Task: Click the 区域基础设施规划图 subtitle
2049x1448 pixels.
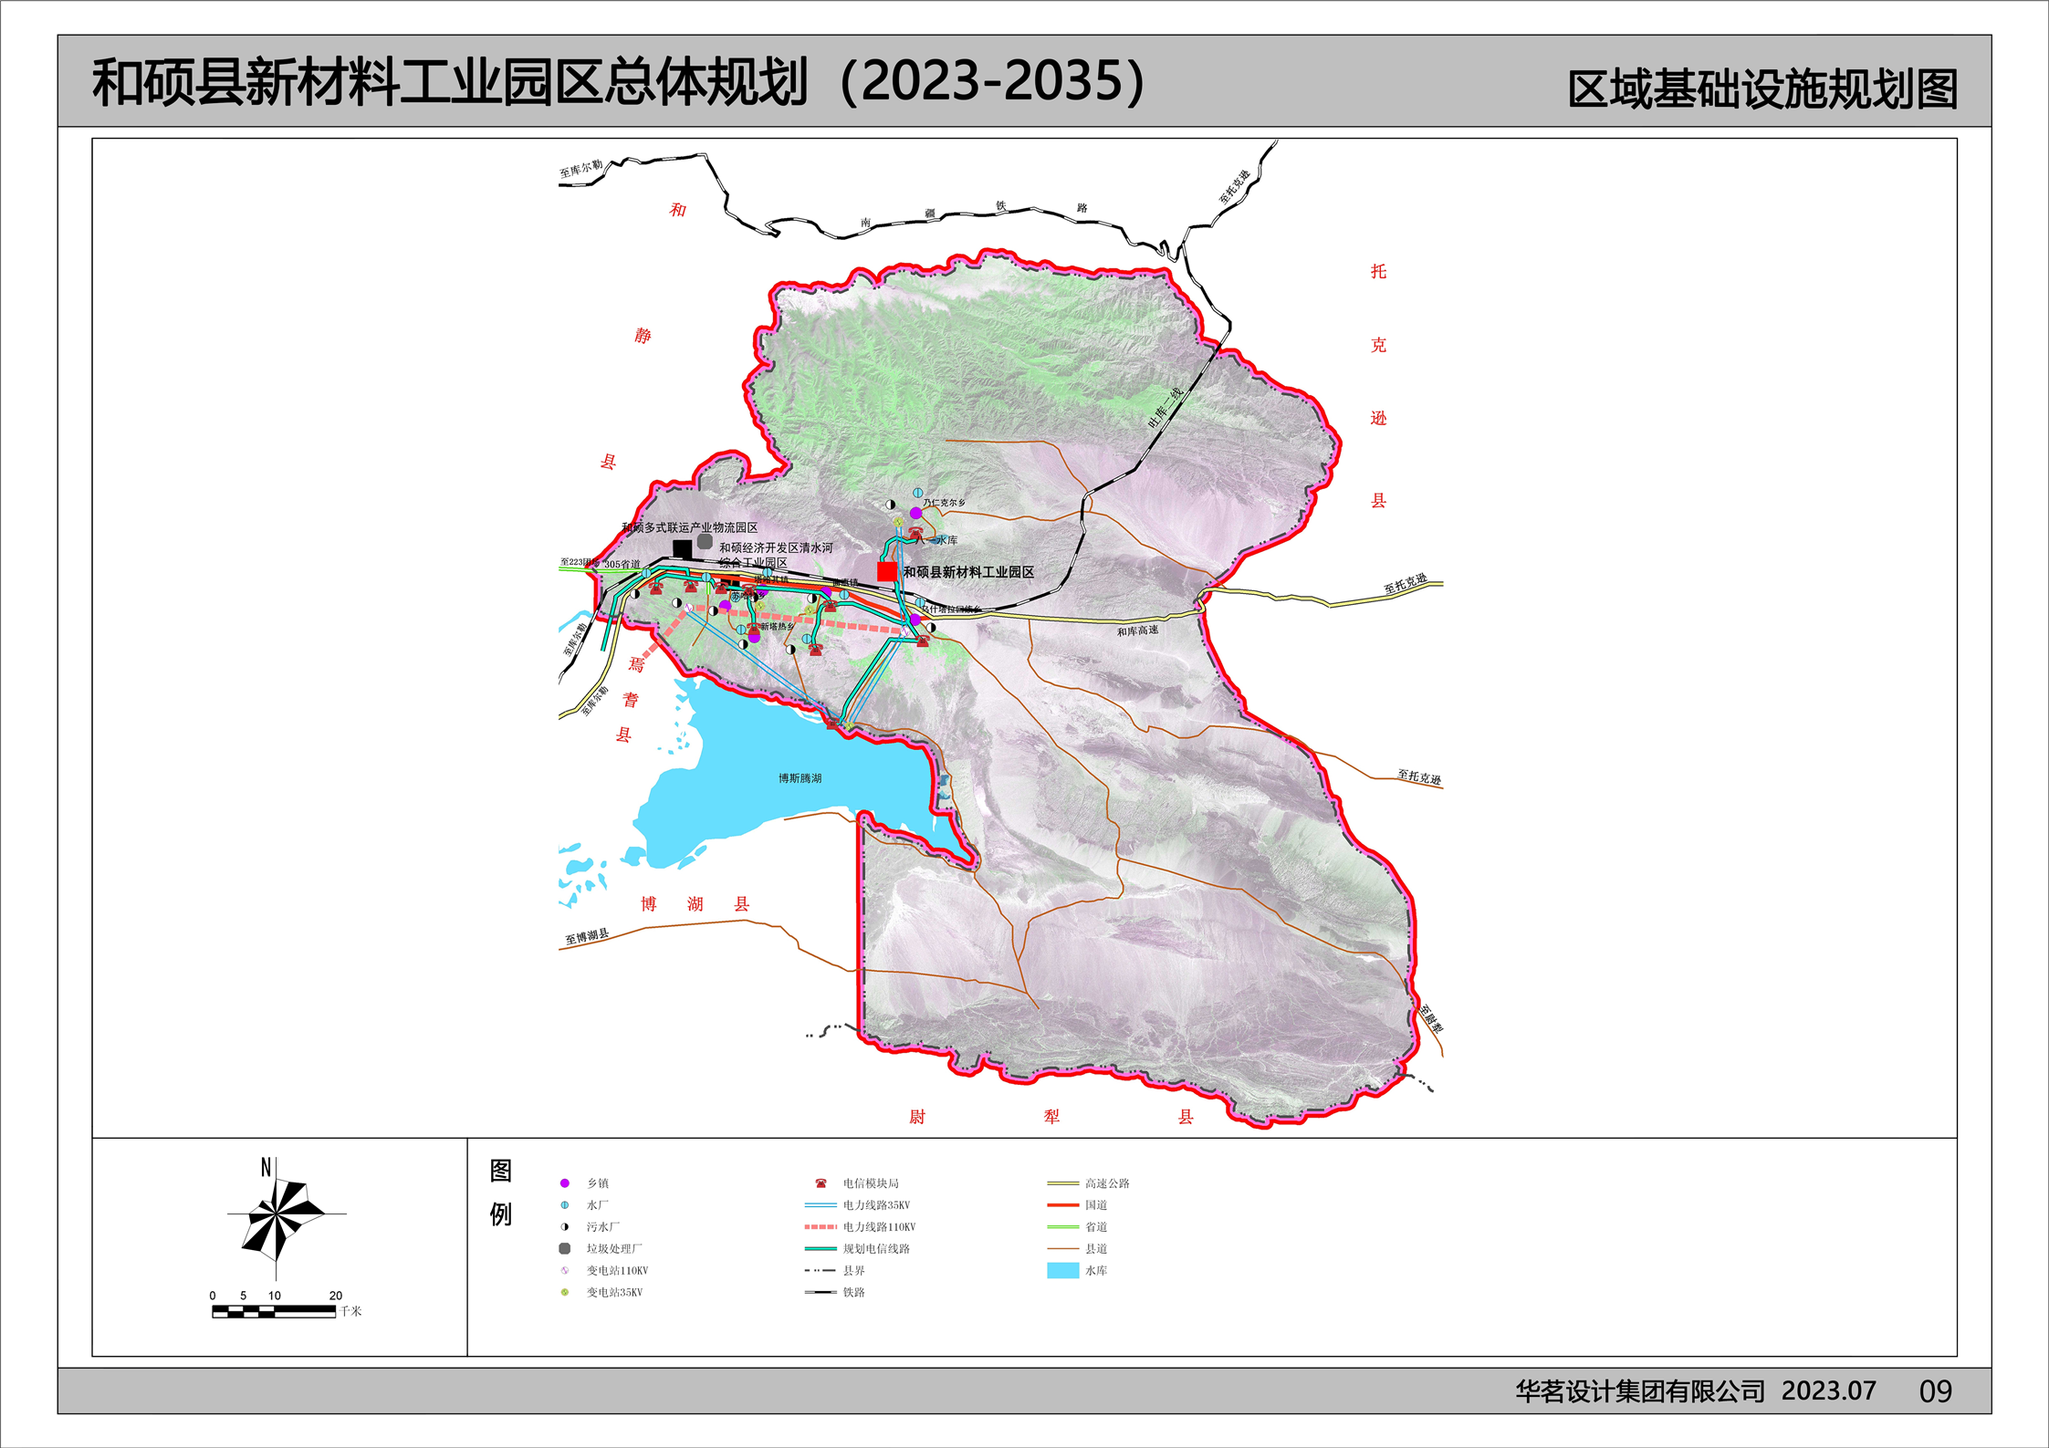Action: (1763, 89)
